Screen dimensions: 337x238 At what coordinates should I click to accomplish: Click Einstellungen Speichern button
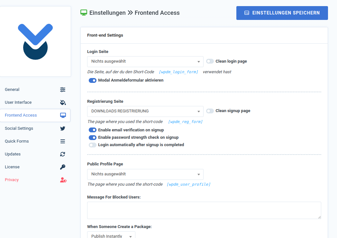coord(282,13)
